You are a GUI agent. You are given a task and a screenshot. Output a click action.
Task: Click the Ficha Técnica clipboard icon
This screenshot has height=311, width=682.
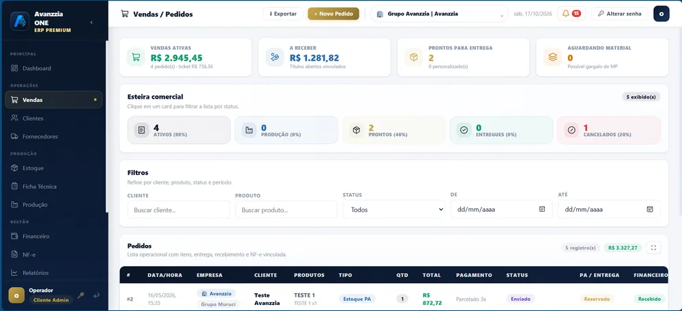14,186
